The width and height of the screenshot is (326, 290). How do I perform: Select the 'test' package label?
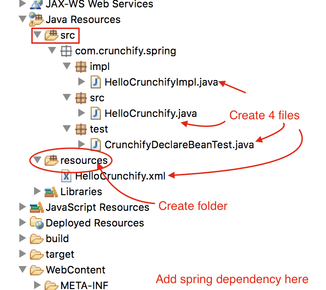point(99,129)
